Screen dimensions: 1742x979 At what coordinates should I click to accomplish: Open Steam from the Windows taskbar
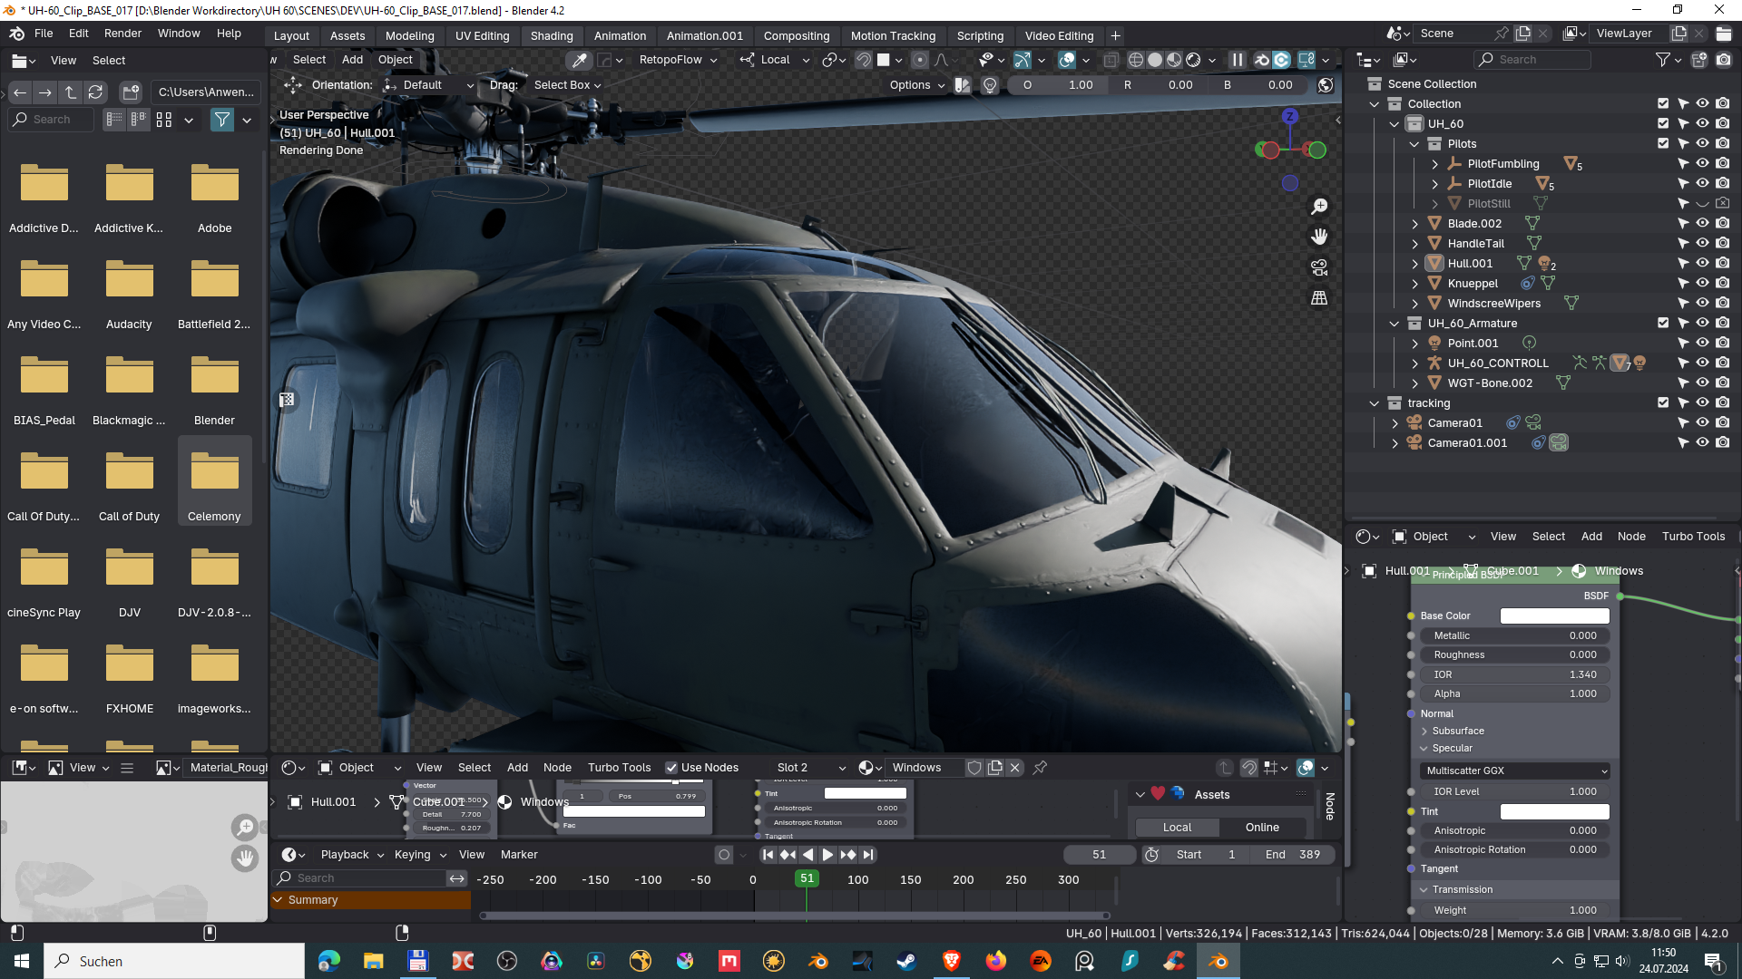tap(906, 961)
